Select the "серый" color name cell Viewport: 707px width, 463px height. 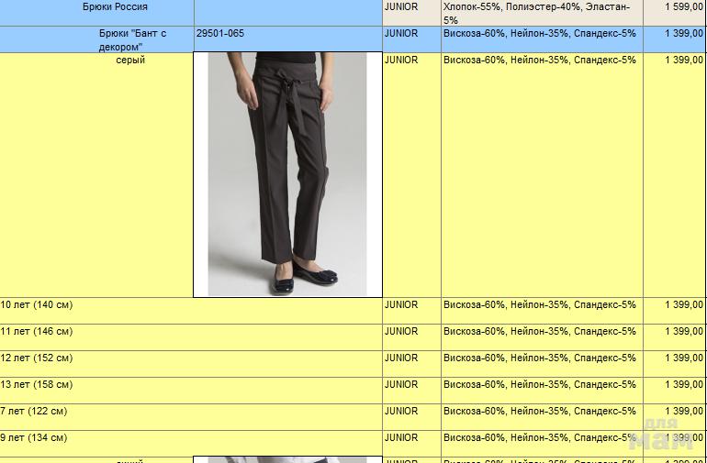click(129, 61)
